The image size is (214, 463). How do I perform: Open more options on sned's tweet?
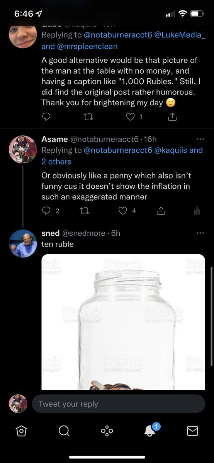(200, 233)
